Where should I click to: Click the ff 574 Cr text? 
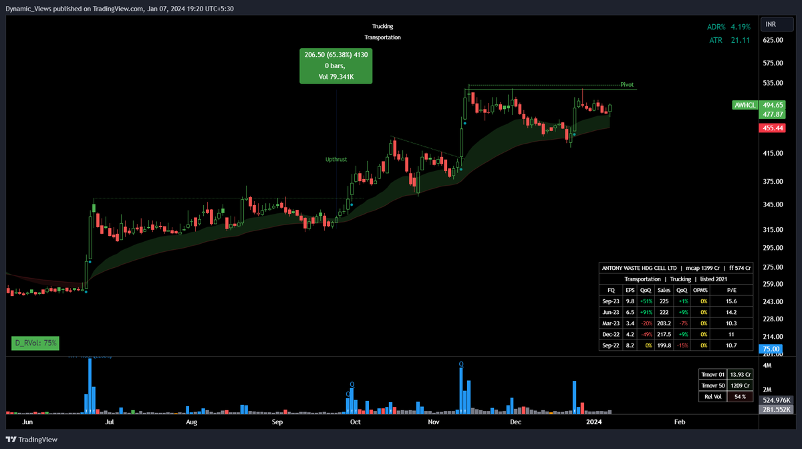[739, 267]
